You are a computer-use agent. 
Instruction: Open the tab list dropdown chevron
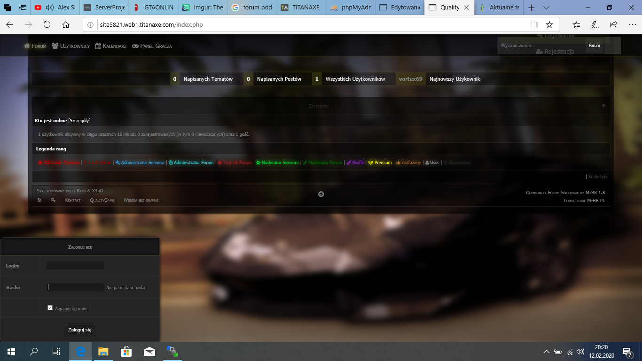(546, 8)
